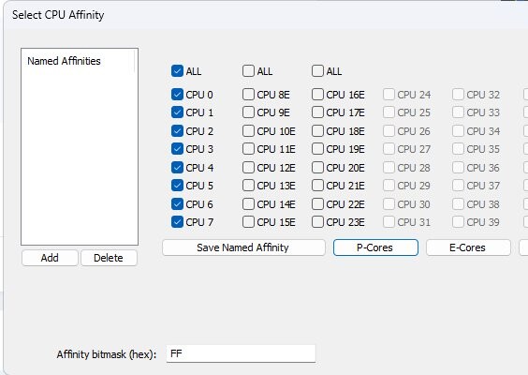
Task: Check the ALL box above CPU 16E
Action: (x=317, y=71)
